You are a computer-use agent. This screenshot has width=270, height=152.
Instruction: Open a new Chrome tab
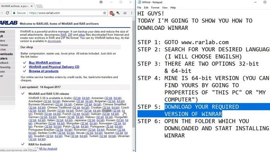click(39, 6)
